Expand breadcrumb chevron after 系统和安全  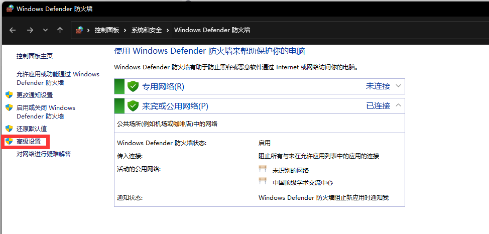tap(168, 30)
